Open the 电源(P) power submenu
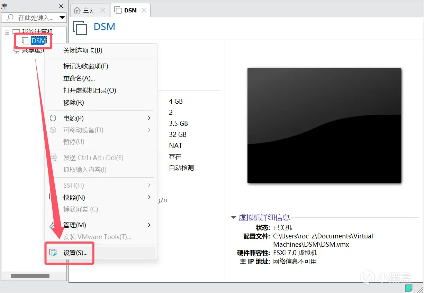The width and height of the screenshot is (424, 293). coord(101,118)
